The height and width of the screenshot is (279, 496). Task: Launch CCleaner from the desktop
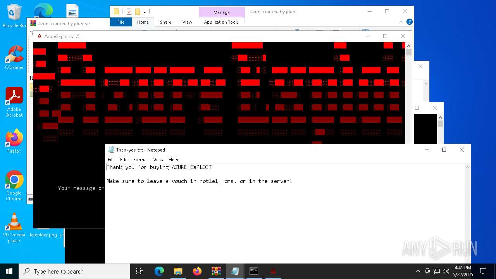click(14, 57)
